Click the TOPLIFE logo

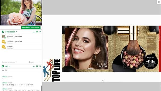pyautogui.click(x=51, y=70)
